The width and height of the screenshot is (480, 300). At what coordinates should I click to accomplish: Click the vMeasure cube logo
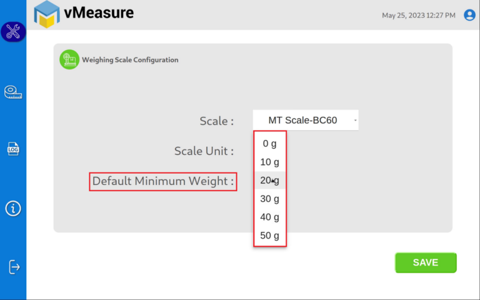click(47, 14)
